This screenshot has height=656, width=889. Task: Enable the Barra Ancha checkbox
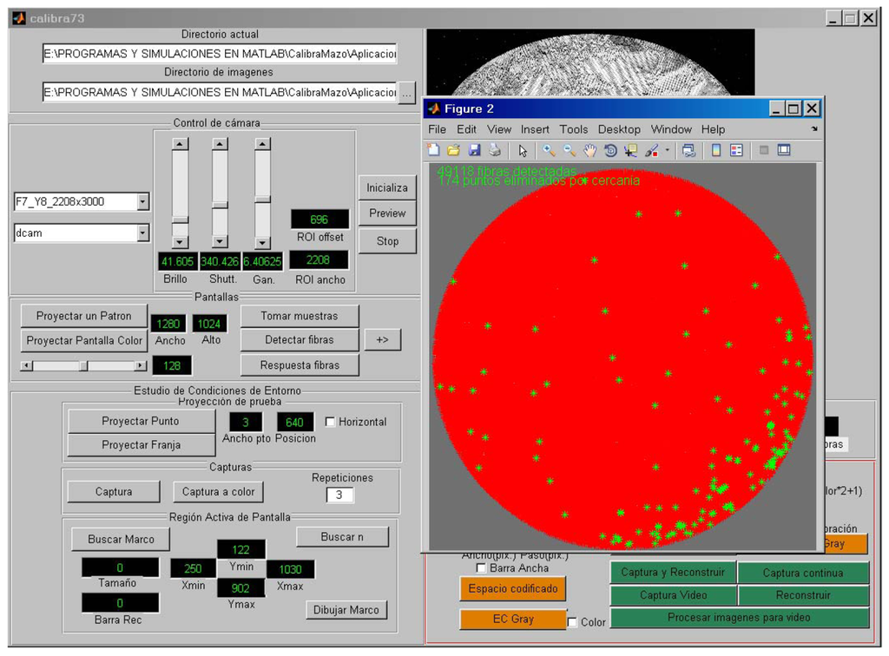click(482, 568)
